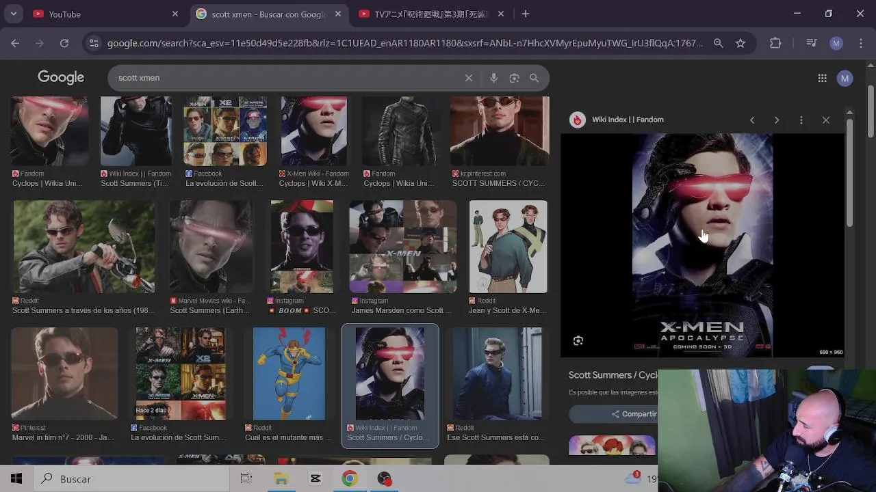Close the YouTube tab

(x=175, y=14)
